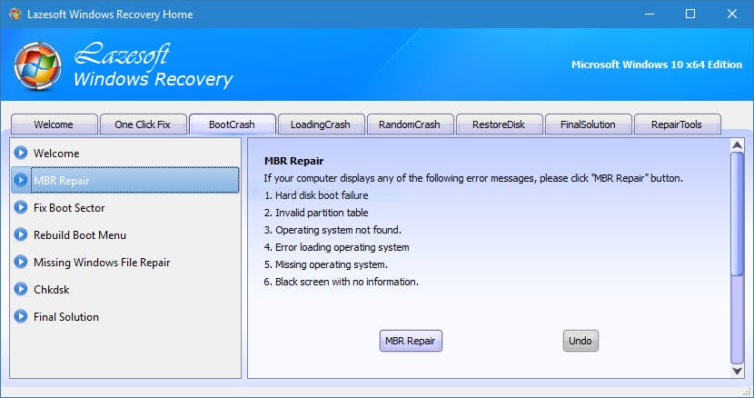
Task: Open the RestoreDisk tab
Action: (499, 124)
